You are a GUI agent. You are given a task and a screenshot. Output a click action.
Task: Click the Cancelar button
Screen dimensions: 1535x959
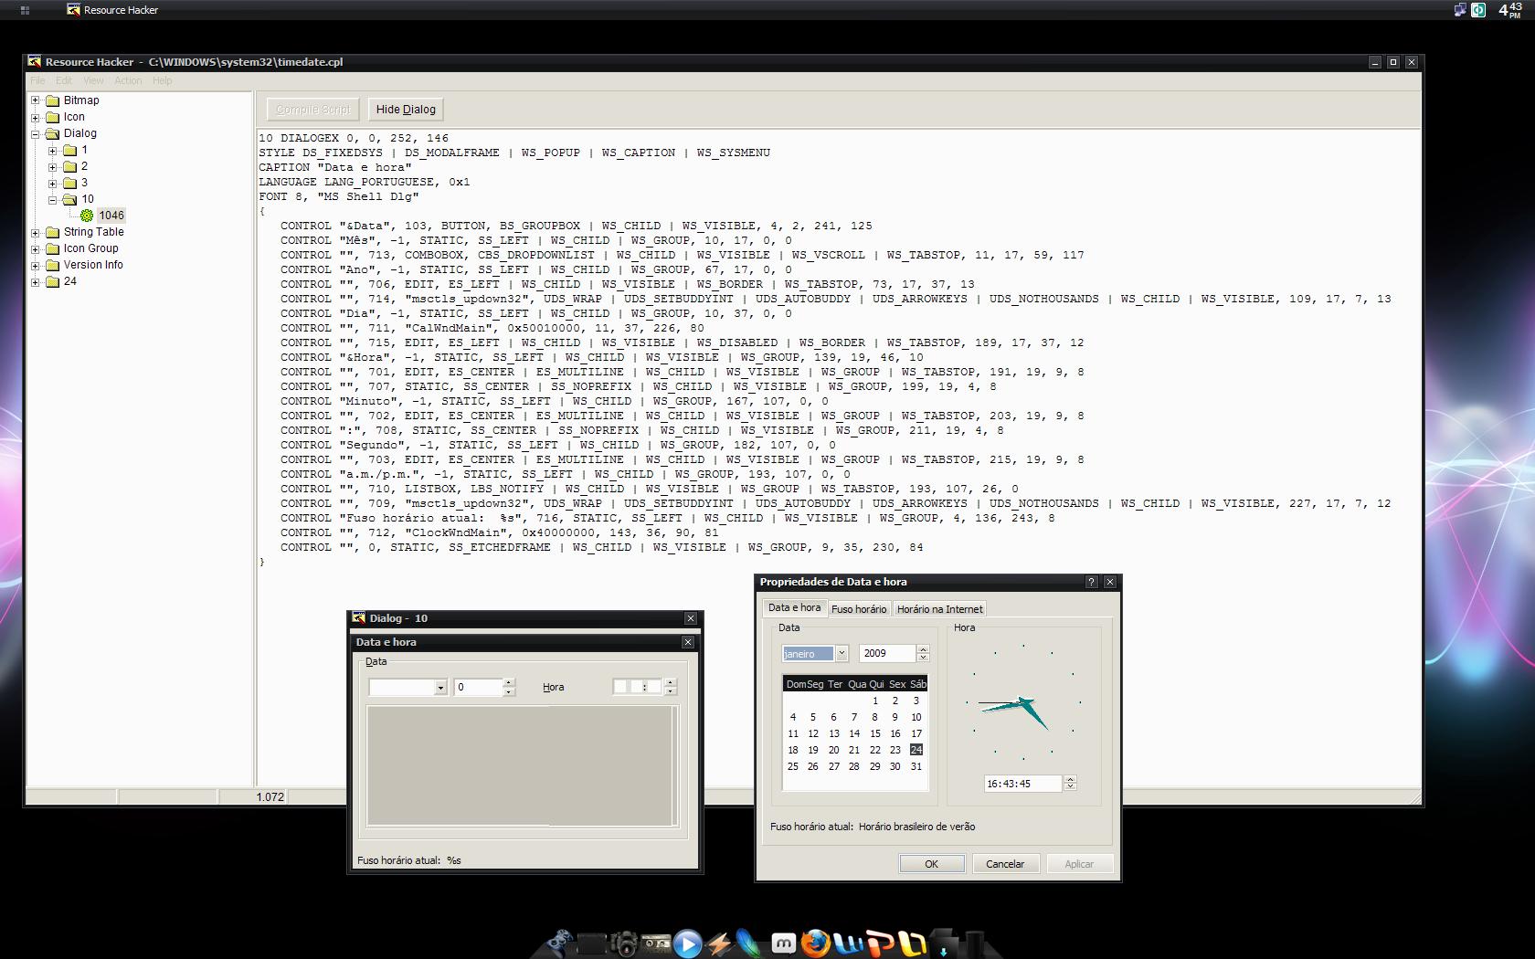pyautogui.click(x=1004, y=864)
